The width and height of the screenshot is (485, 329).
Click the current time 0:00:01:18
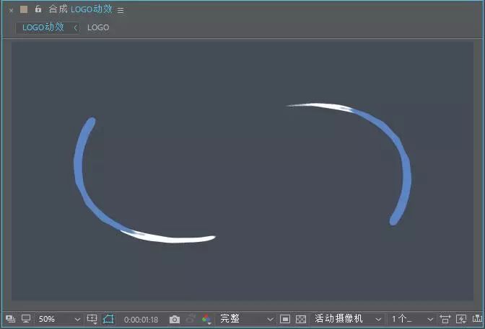pos(141,320)
